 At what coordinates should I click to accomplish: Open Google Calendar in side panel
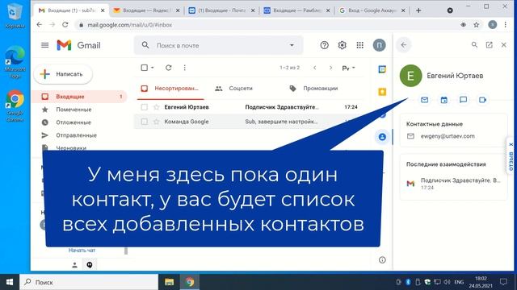pyautogui.click(x=382, y=69)
